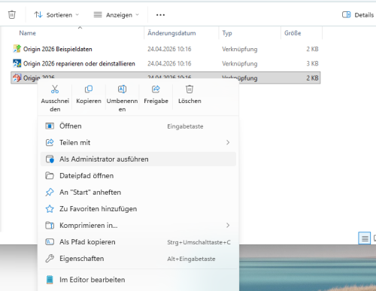Click Ausschneiden scissors icon in context menu
Viewport: 376px width, 291px height.
[55, 89]
